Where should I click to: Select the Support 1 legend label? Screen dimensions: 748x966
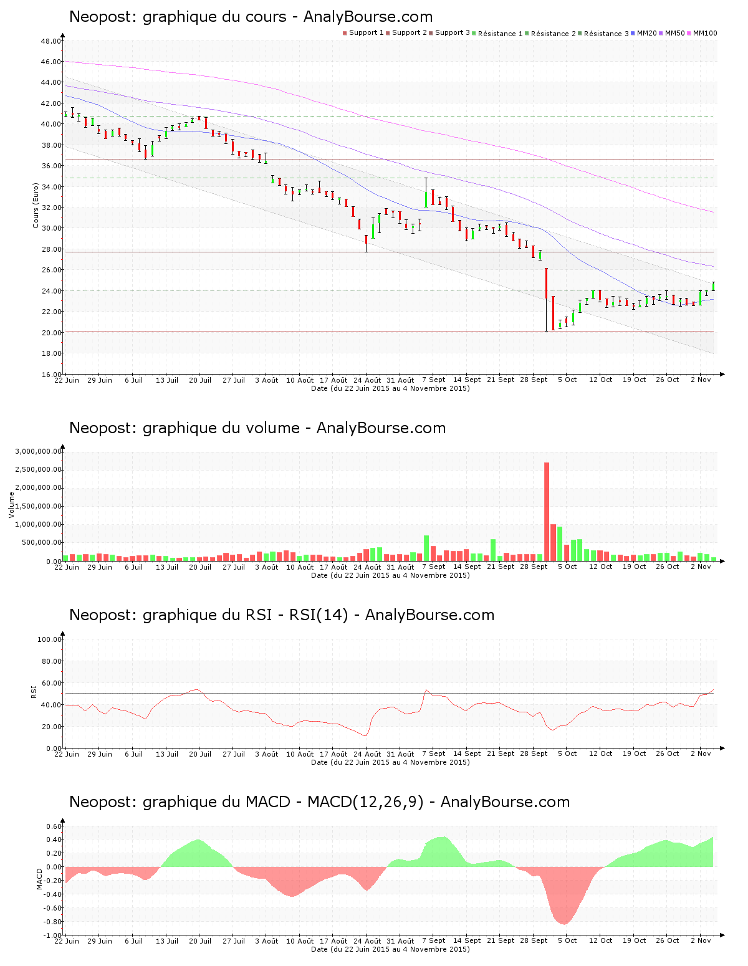pos(367,33)
